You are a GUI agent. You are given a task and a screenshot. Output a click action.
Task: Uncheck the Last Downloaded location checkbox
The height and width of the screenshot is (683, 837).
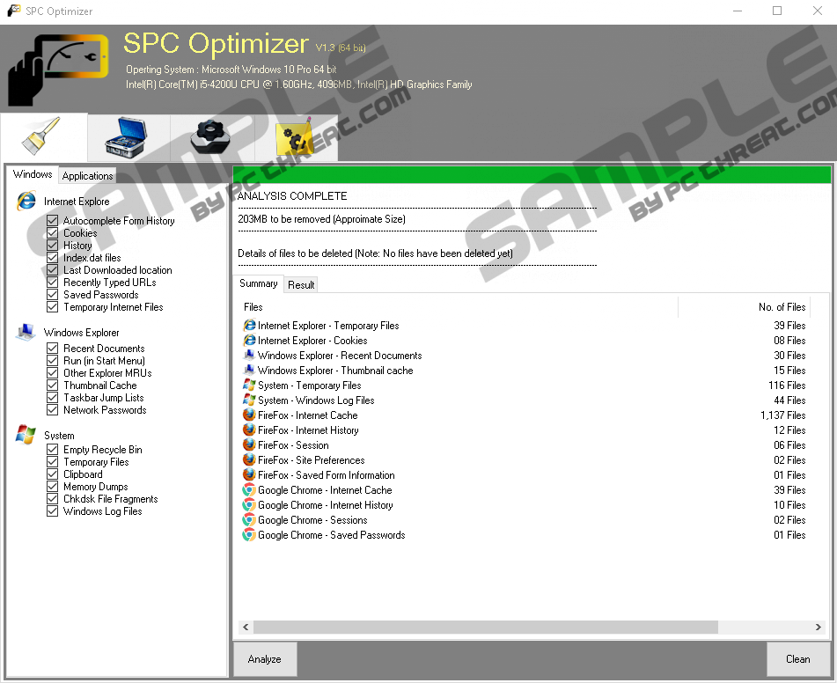click(52, 269)
